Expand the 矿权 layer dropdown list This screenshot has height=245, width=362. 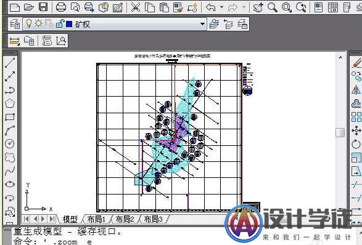(x=202, y=24)
